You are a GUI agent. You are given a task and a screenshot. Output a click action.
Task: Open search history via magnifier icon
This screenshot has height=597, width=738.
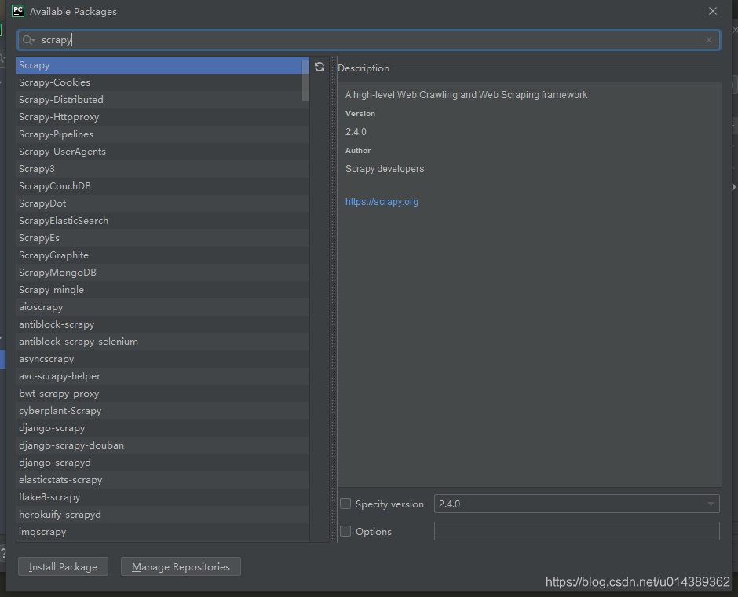tap(29, 40)
